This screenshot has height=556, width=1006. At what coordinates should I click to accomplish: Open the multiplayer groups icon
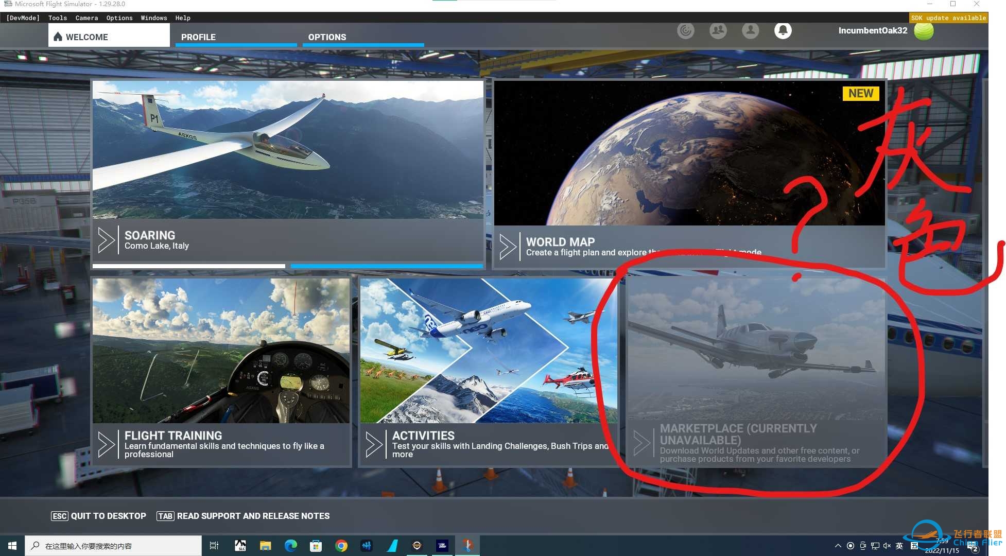[x=718, y=31]
